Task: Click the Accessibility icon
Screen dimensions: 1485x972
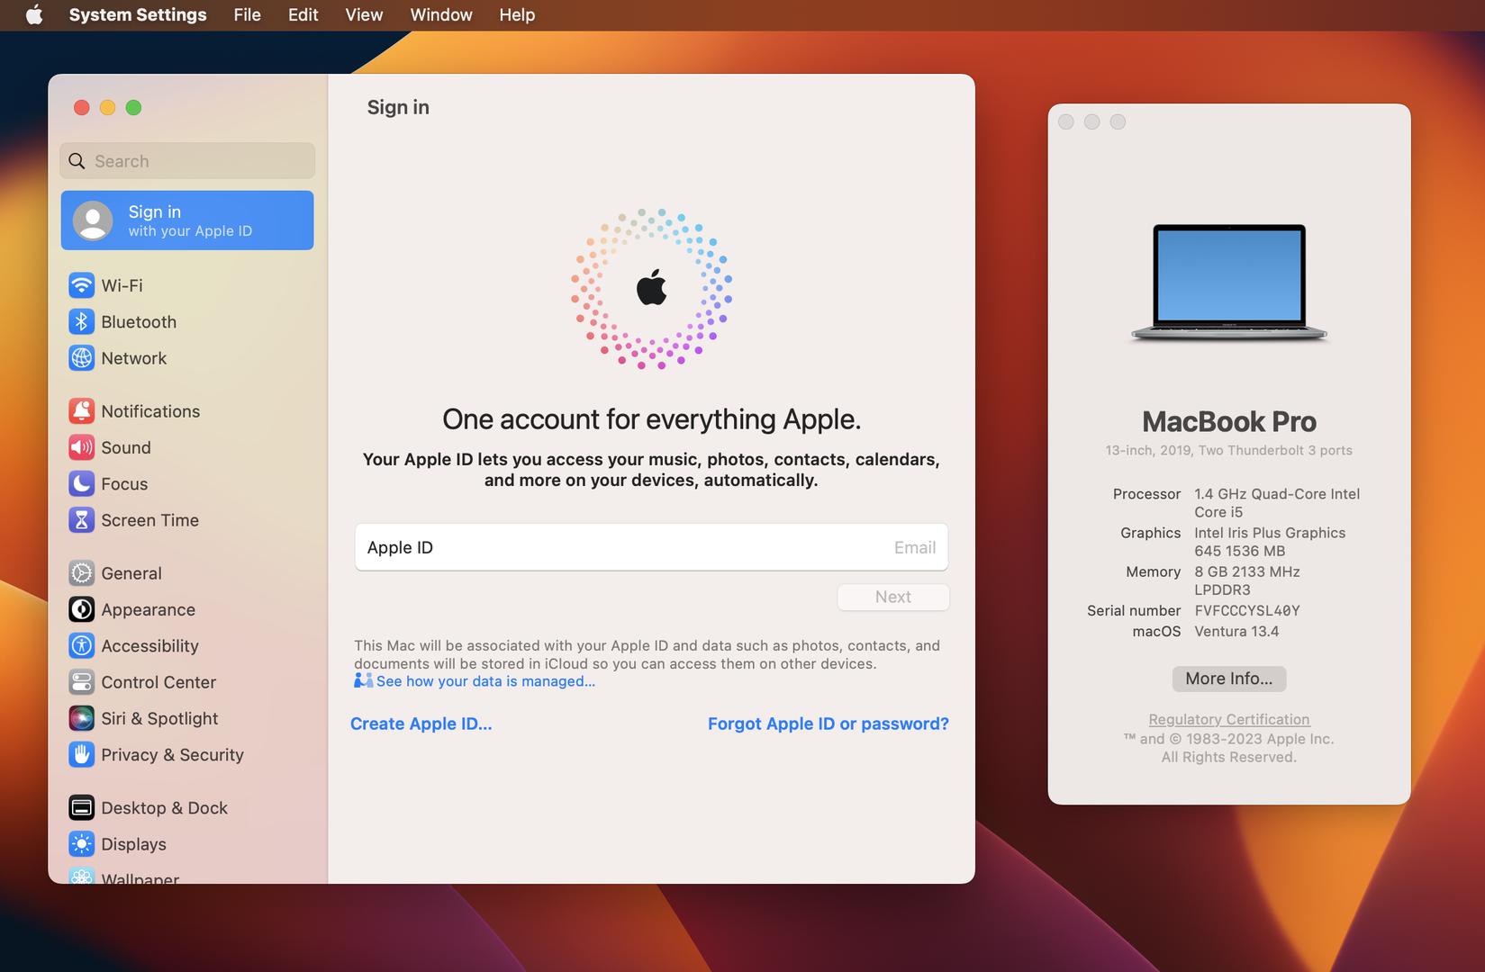Action: coord(81,646)
